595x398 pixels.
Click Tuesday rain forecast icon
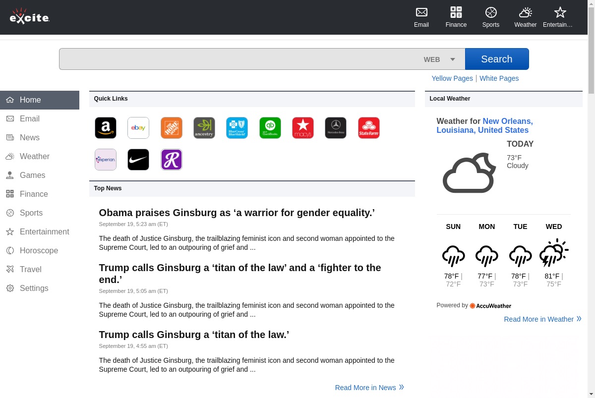520,256
